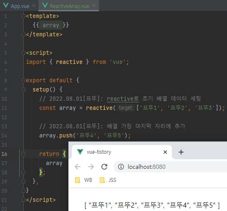This screenshot has width=227, height=211.
Task: Click fold end marker at closing script line 21
Action: coord(23,200)
